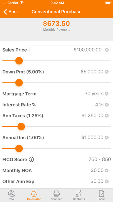Click the Ann Taxes slider handle

(x=21, y=127)
